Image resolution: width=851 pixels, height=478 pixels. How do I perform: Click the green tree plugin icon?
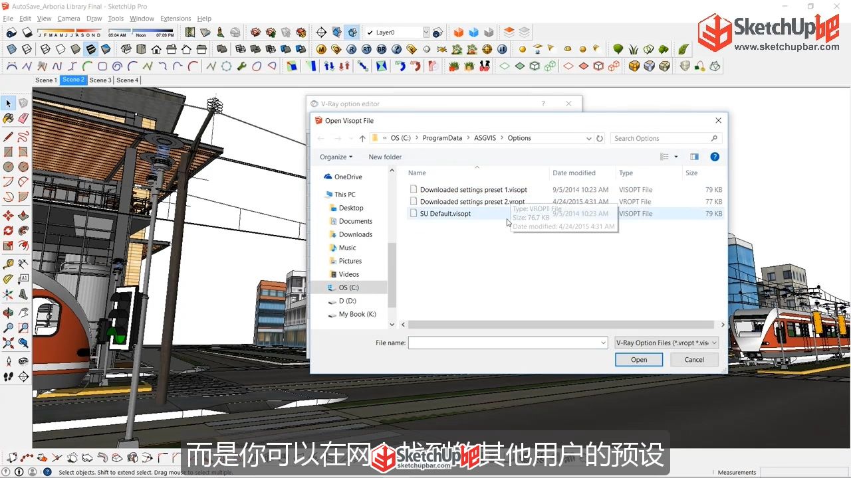(x=618, y=49)
